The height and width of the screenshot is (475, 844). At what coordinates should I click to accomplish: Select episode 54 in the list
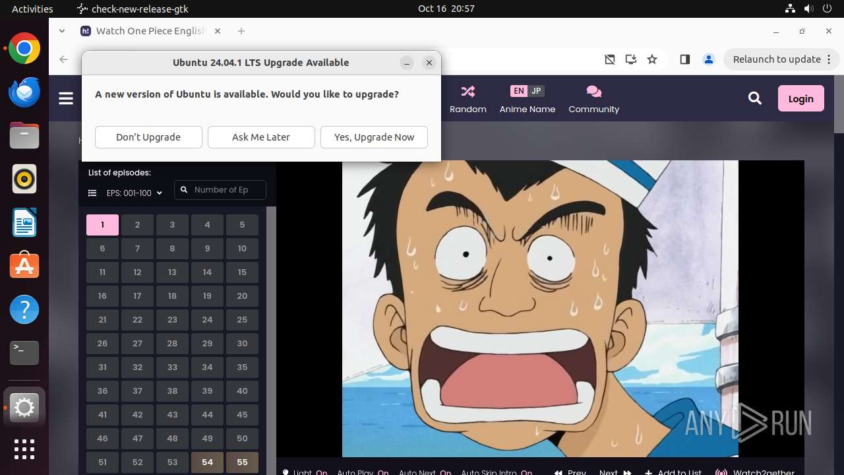[207, 462]
